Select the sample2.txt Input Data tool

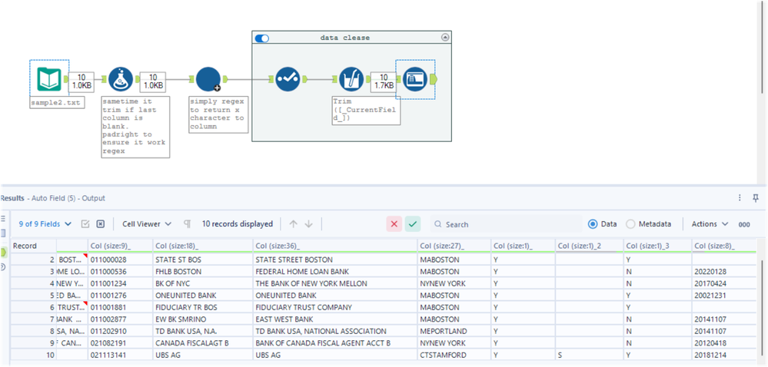49,78
